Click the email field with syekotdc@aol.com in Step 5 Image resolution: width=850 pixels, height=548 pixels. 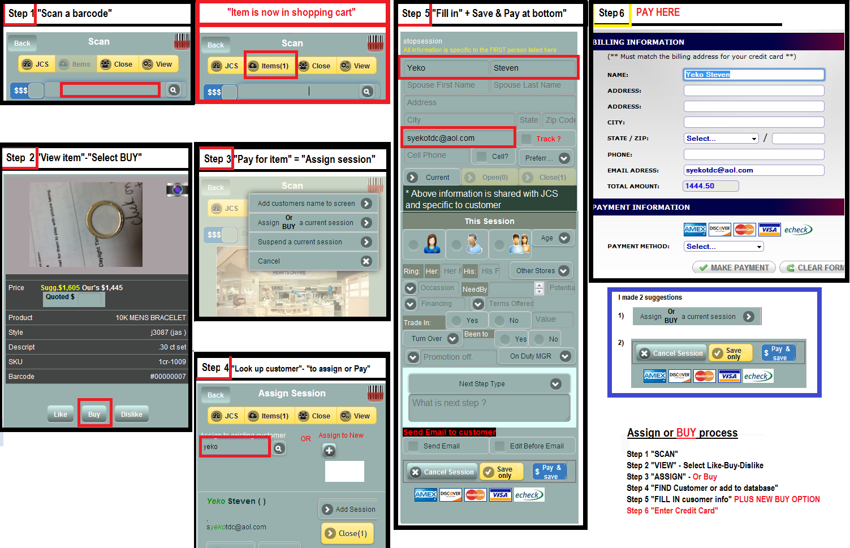tap(458, 138)
